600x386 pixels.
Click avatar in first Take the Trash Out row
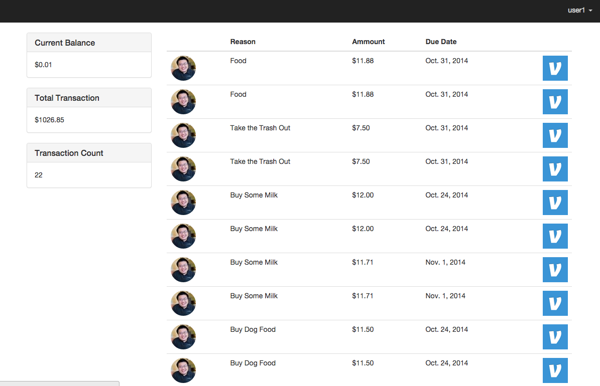pyautogui.click(x=183, y=135)
